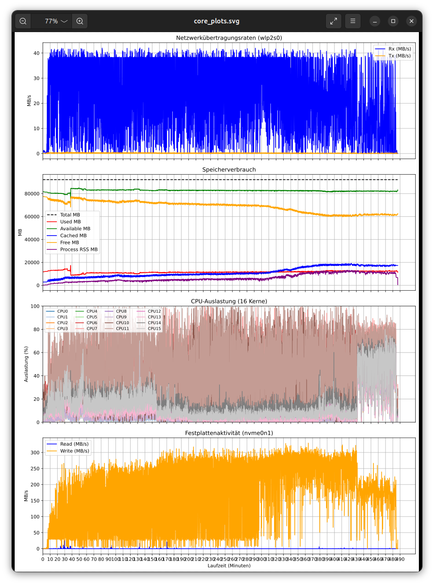Click the Laufzeit (Minuten) axis label

[x=229, y=565]
